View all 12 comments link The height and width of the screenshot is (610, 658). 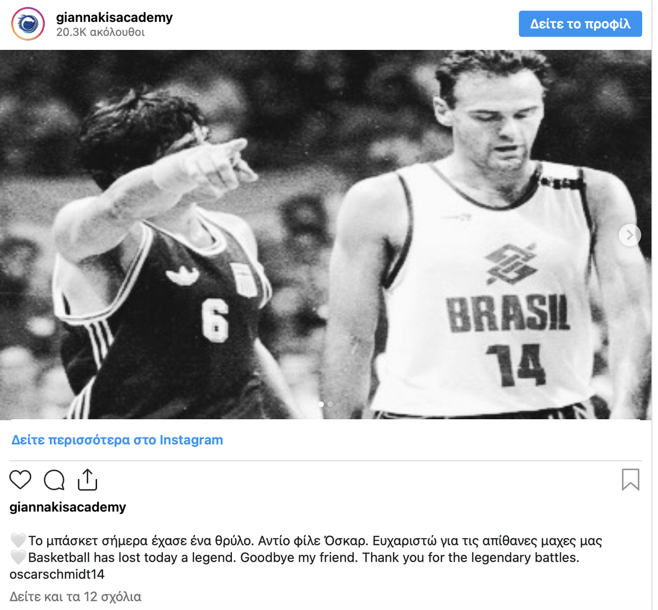tap(75, 596)
